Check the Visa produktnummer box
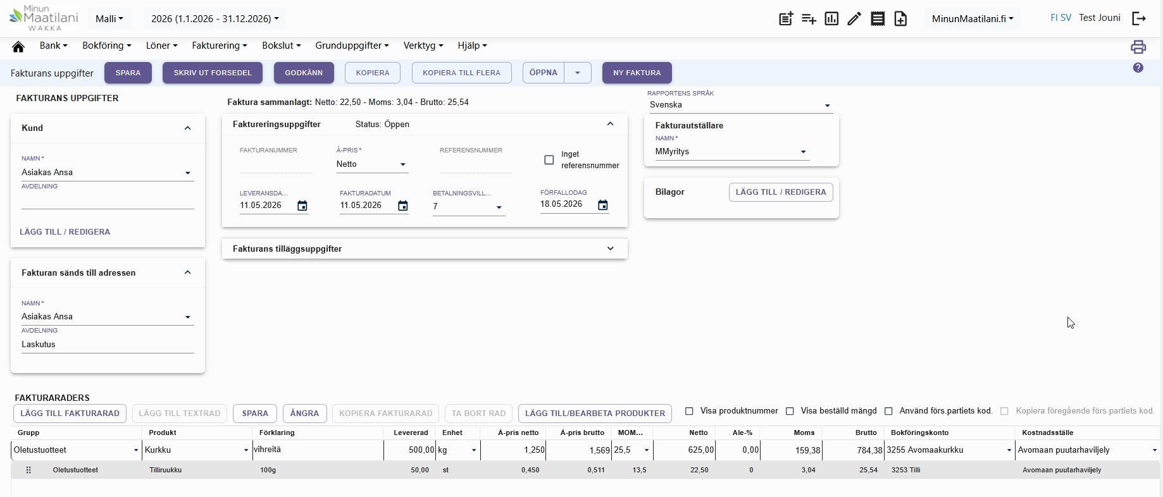Image resolution: width=1163 pixels, height=497 pixels. (690, 411)
